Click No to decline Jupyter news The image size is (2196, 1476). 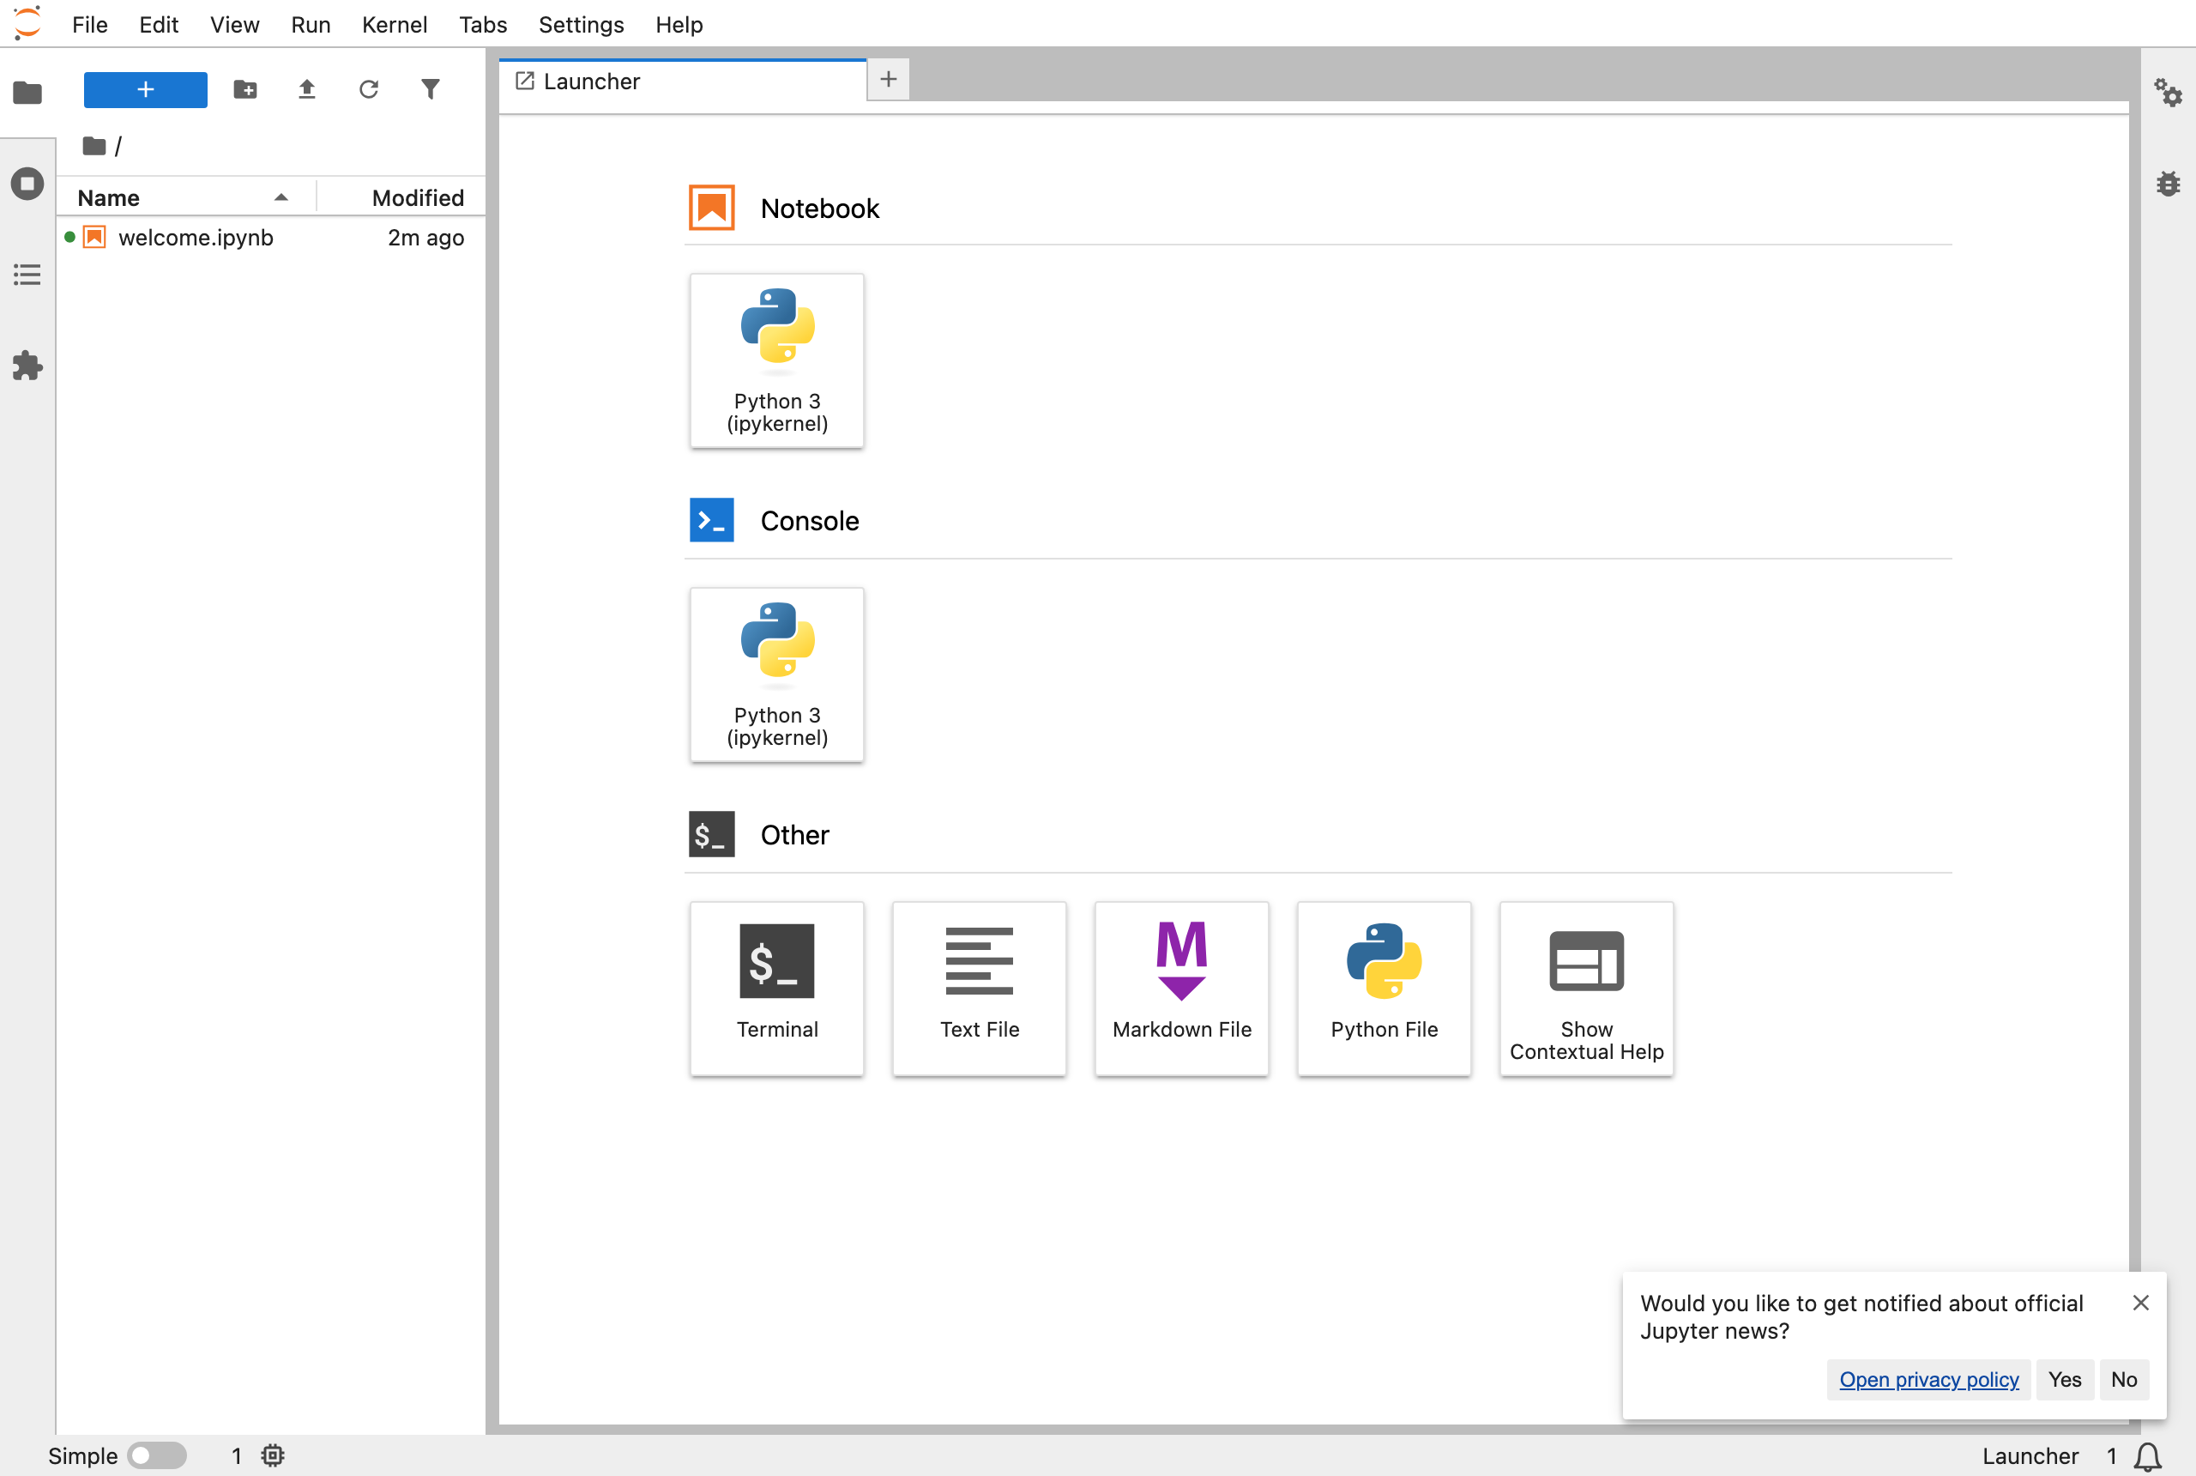(2124, 1379)
